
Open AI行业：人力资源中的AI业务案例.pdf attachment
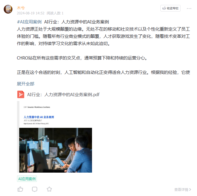[x=63, y=94]
